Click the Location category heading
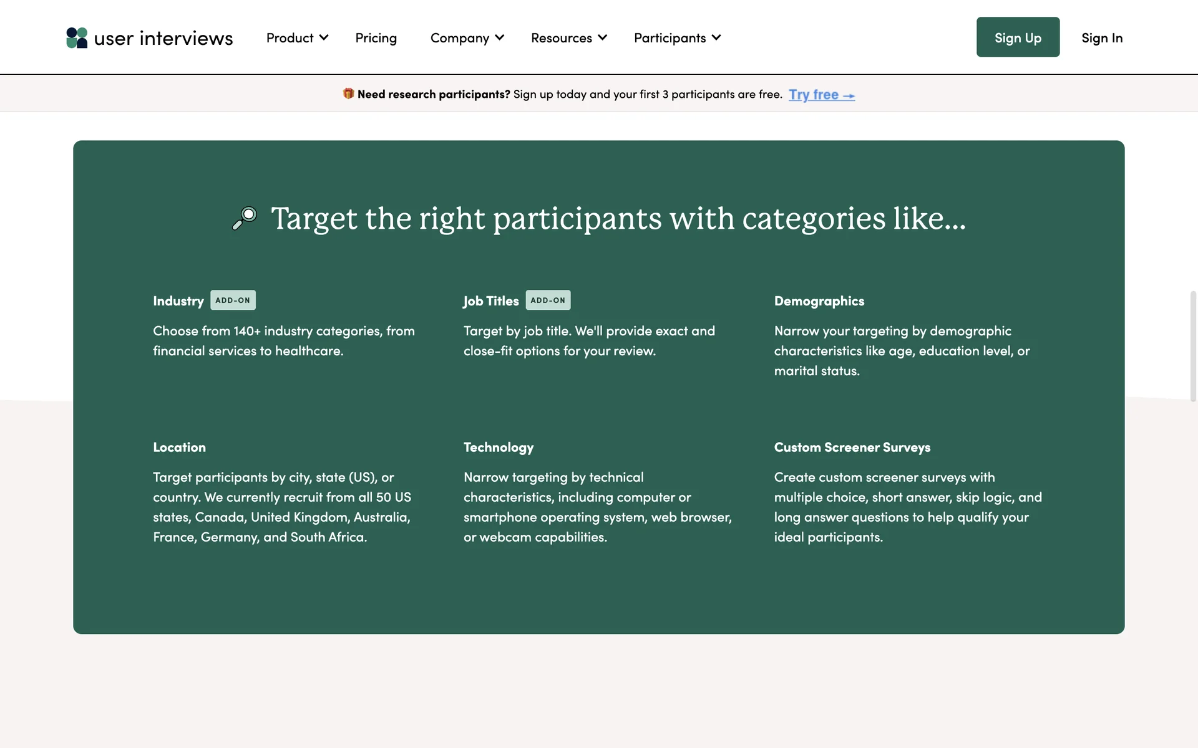1198x748 pixels. (179, 448)
